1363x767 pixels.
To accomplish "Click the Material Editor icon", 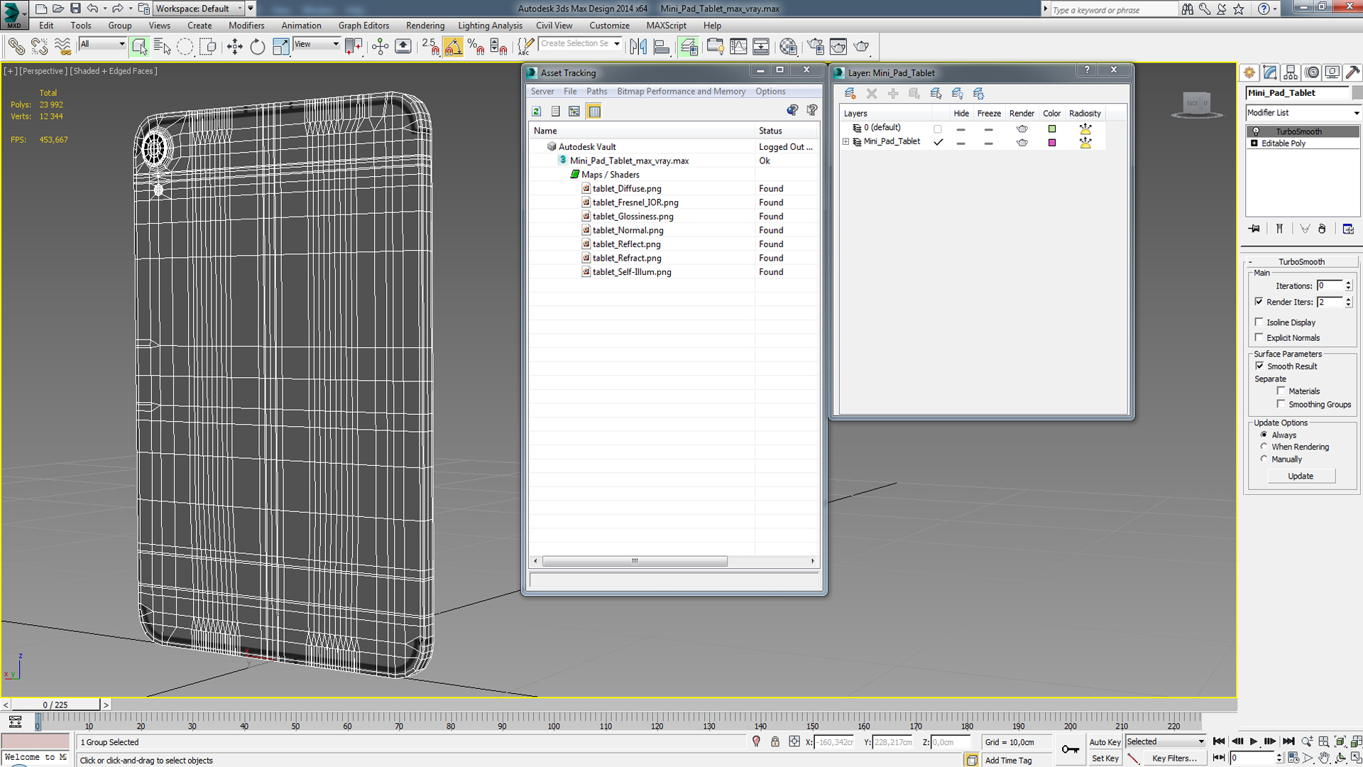I will [788, 47].
